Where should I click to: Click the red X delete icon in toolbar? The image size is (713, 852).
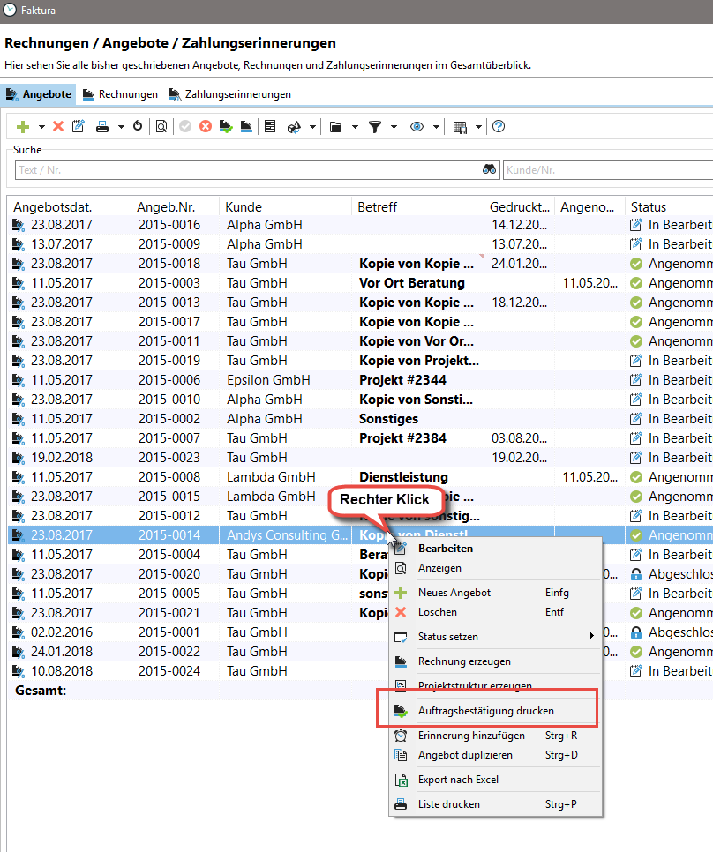coord(58,127)
